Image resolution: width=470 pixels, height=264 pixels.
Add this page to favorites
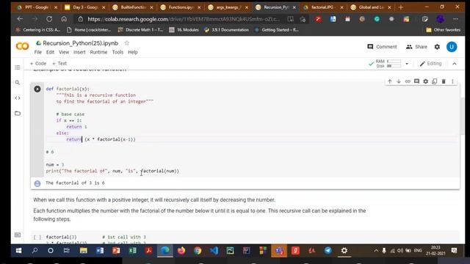pos(303,19)
